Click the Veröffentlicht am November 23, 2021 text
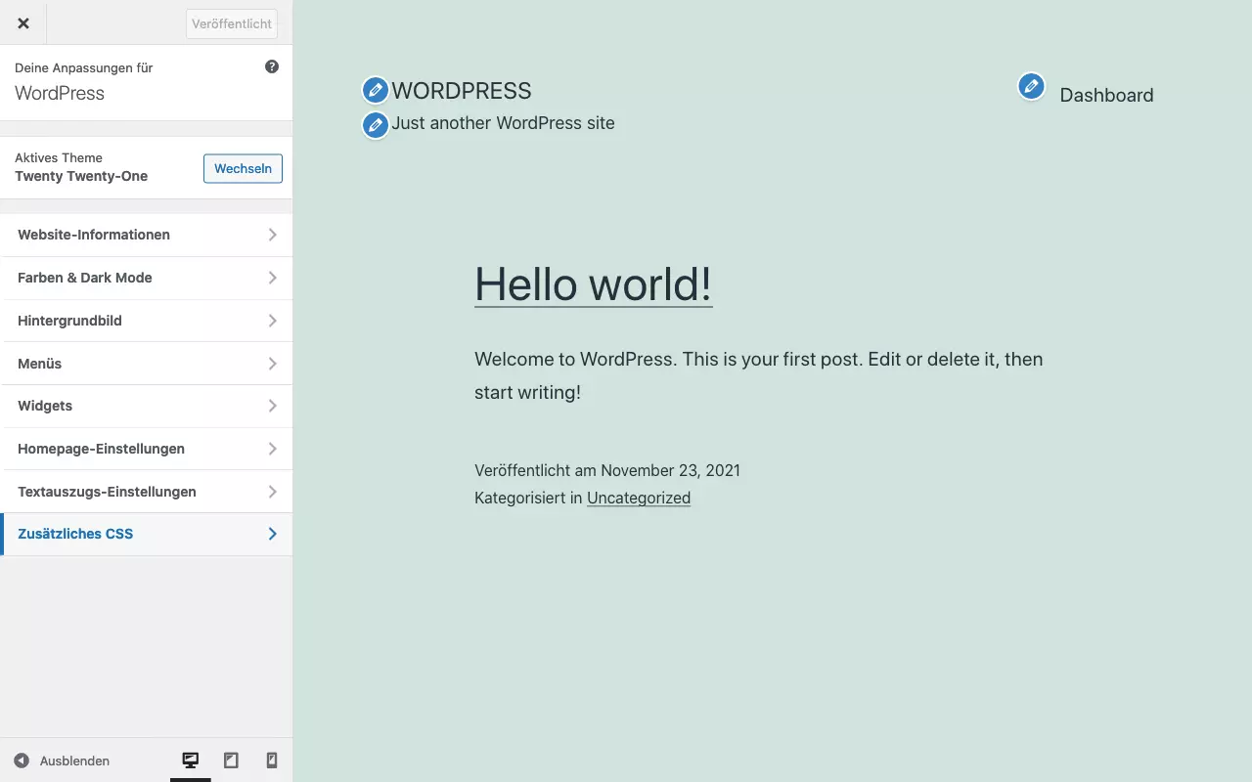 (607, 470)
